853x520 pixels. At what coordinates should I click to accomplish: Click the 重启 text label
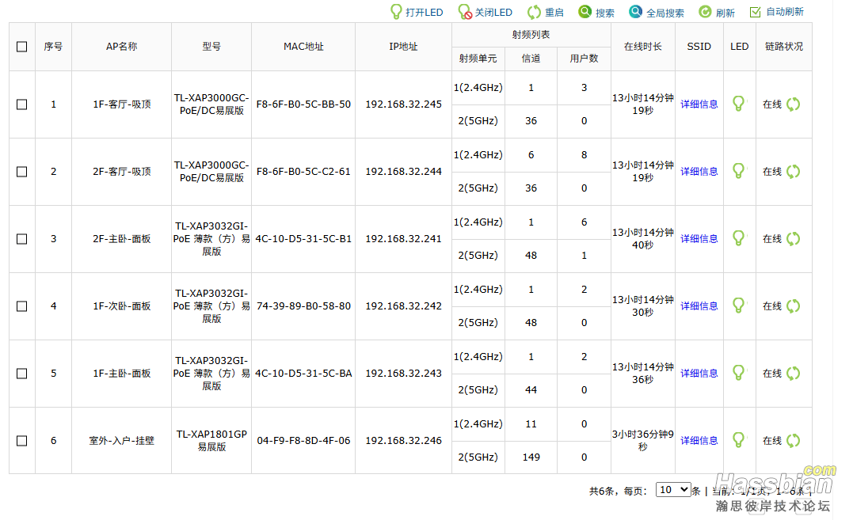[x=554, y=13]
